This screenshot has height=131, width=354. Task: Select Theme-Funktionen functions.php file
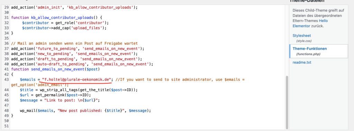pos(318,51)
